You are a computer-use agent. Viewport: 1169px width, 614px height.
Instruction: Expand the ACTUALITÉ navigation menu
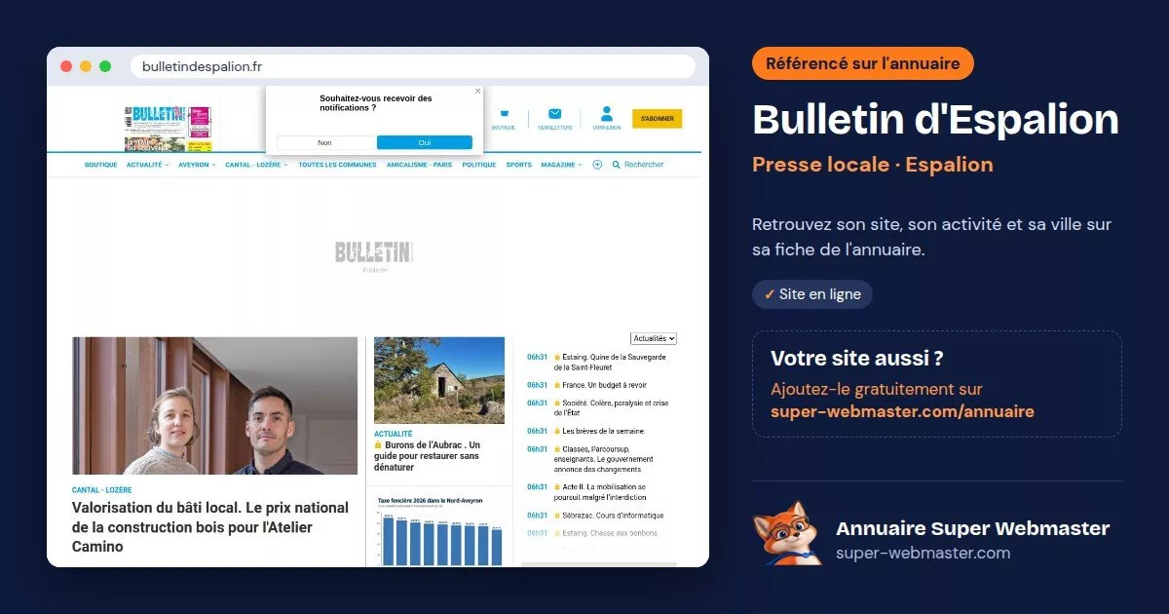coord(147,165)
